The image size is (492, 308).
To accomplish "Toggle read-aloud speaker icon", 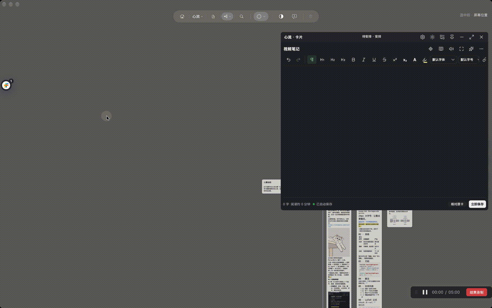I will pyautogui.click(x=451, y=49).
